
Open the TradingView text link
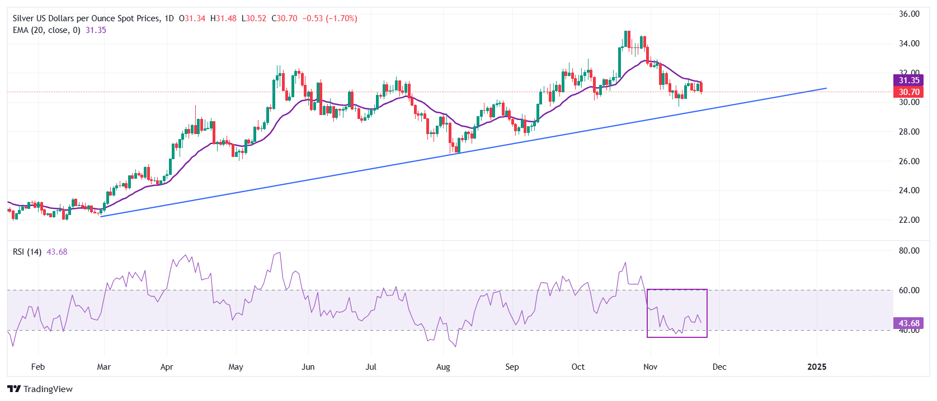[48, 389]
